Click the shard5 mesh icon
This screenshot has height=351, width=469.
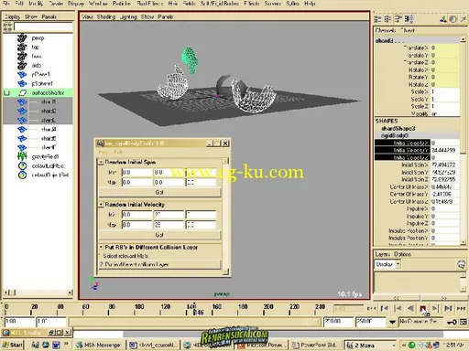(22, 138)
